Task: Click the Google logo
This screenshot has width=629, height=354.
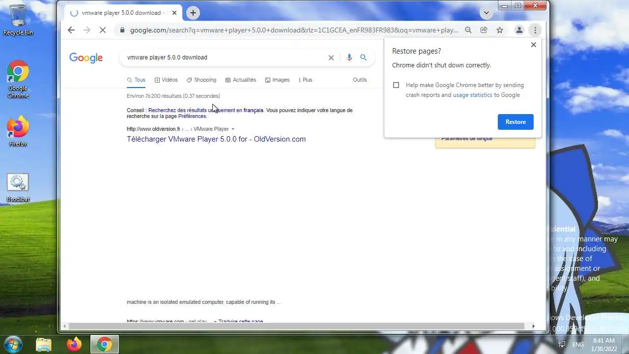Action: [x=86, y=58]
